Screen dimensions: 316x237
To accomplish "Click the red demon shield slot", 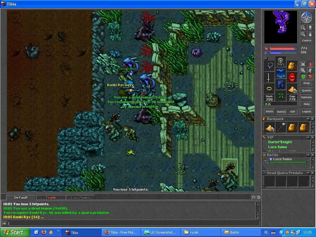I will 292,77.
